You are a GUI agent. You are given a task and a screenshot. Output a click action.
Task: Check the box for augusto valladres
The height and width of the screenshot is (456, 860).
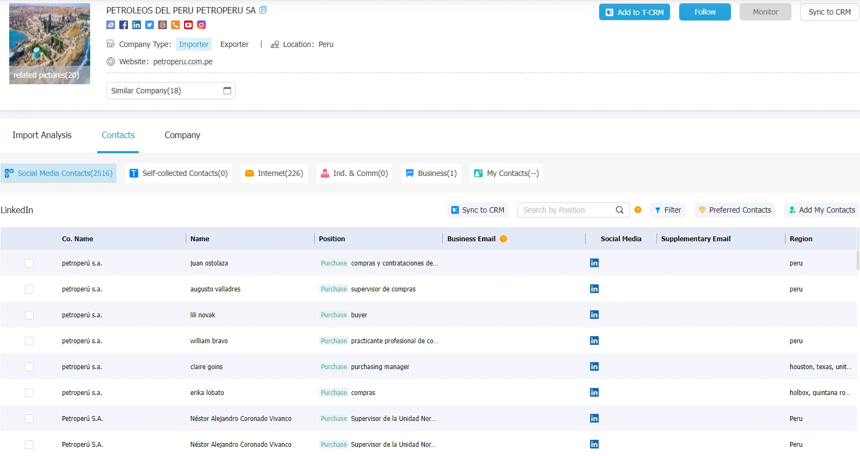[x=29, y=289]
